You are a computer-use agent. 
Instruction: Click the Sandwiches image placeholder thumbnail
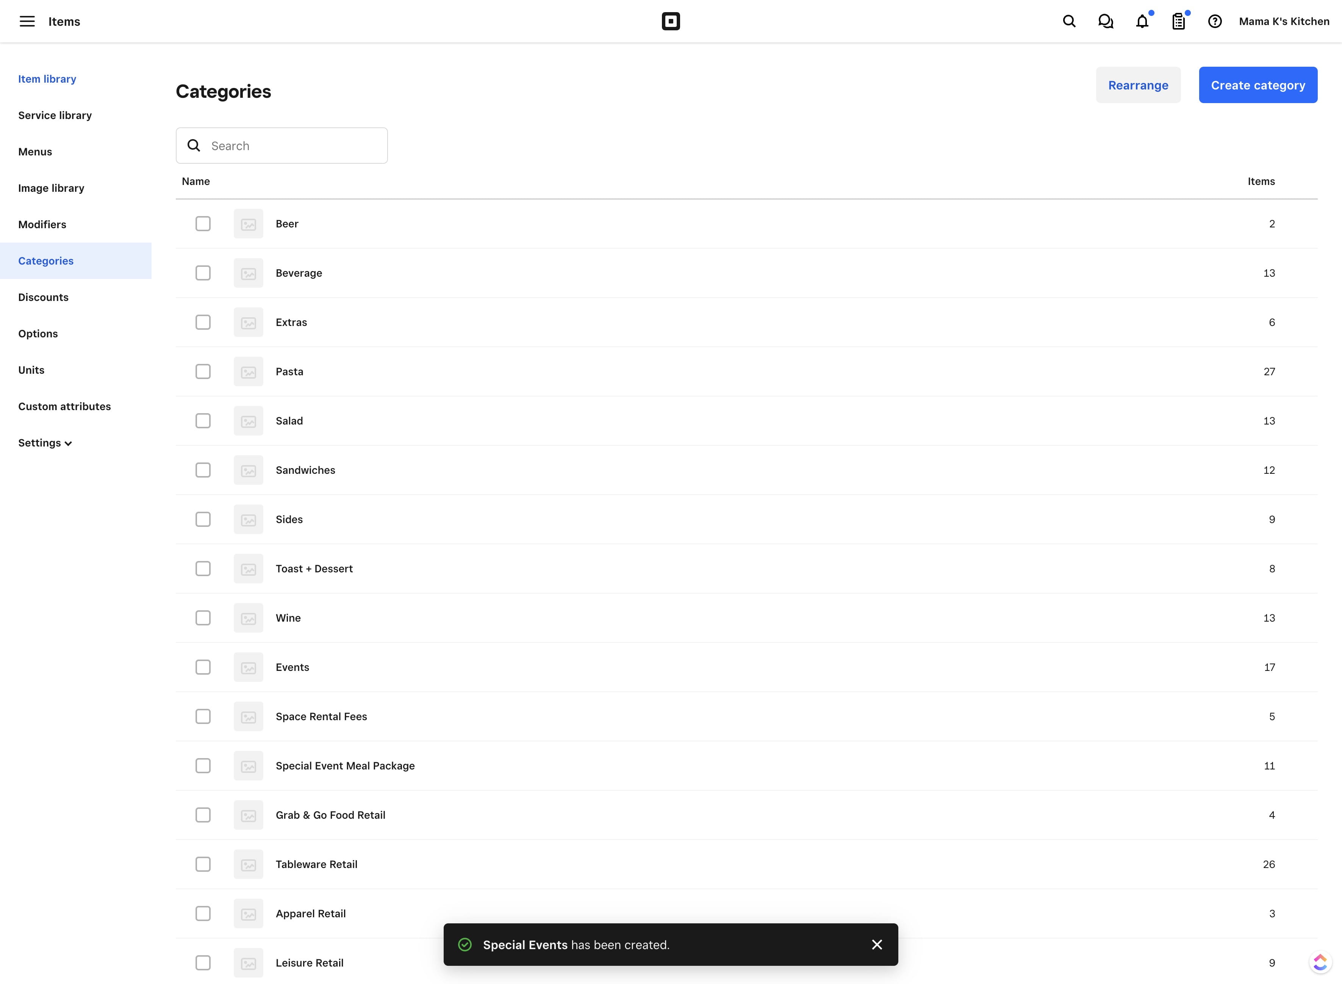coord(248,470)
